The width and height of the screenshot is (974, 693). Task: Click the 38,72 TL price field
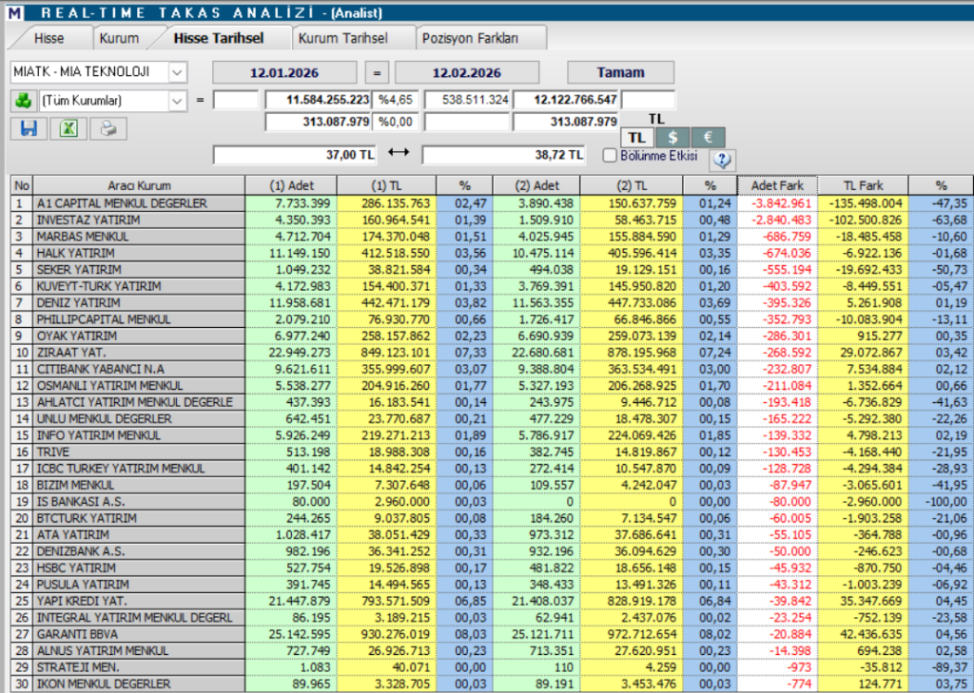504,155
